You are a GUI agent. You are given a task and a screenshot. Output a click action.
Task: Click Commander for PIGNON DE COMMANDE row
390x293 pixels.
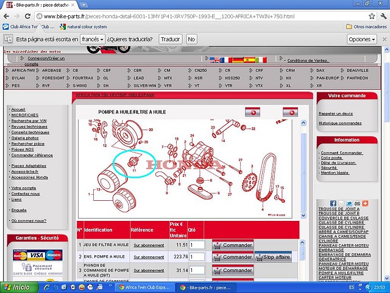tap(233, 270)
